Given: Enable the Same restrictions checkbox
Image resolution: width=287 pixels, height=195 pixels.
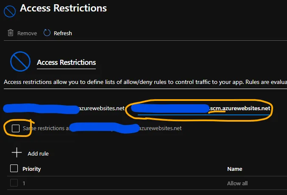Looking at the screenshot, I should [16, 128].
